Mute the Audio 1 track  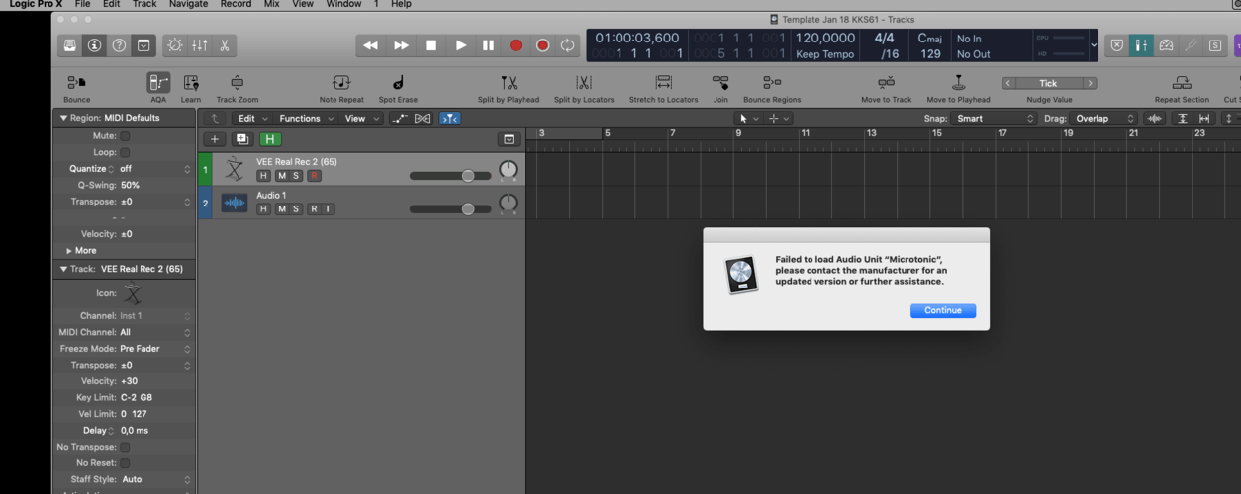click(281, 209)
